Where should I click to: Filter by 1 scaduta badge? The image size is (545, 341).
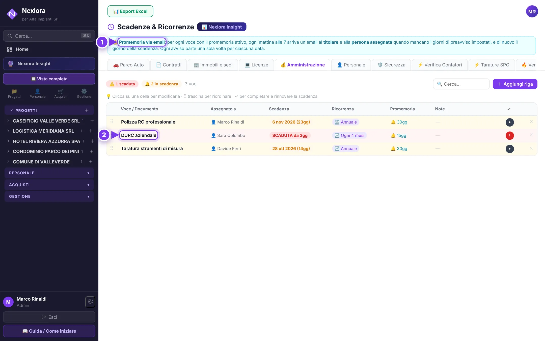(122, 84)
